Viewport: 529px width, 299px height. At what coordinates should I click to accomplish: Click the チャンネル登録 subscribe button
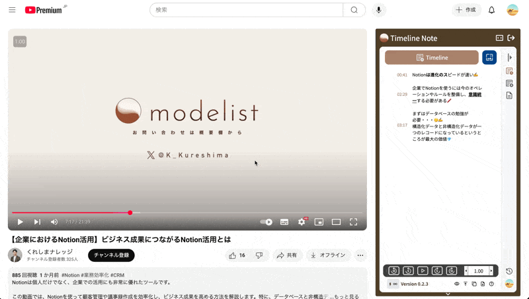pos(111,255)
